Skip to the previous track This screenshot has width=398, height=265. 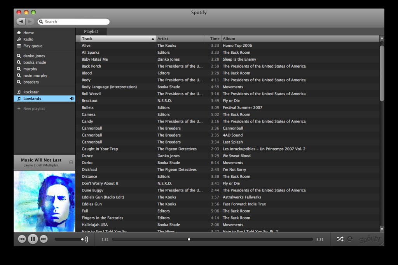[x=22, y=239]
